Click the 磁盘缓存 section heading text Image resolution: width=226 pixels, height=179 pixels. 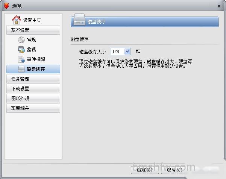pos(79,39)
